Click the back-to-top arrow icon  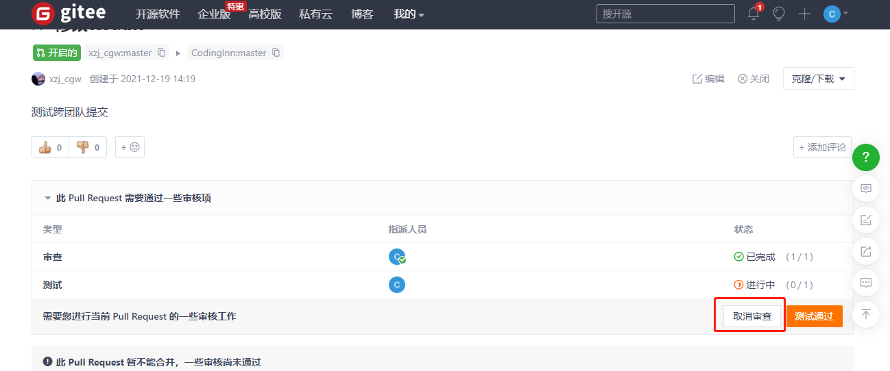tap(866, 314)
